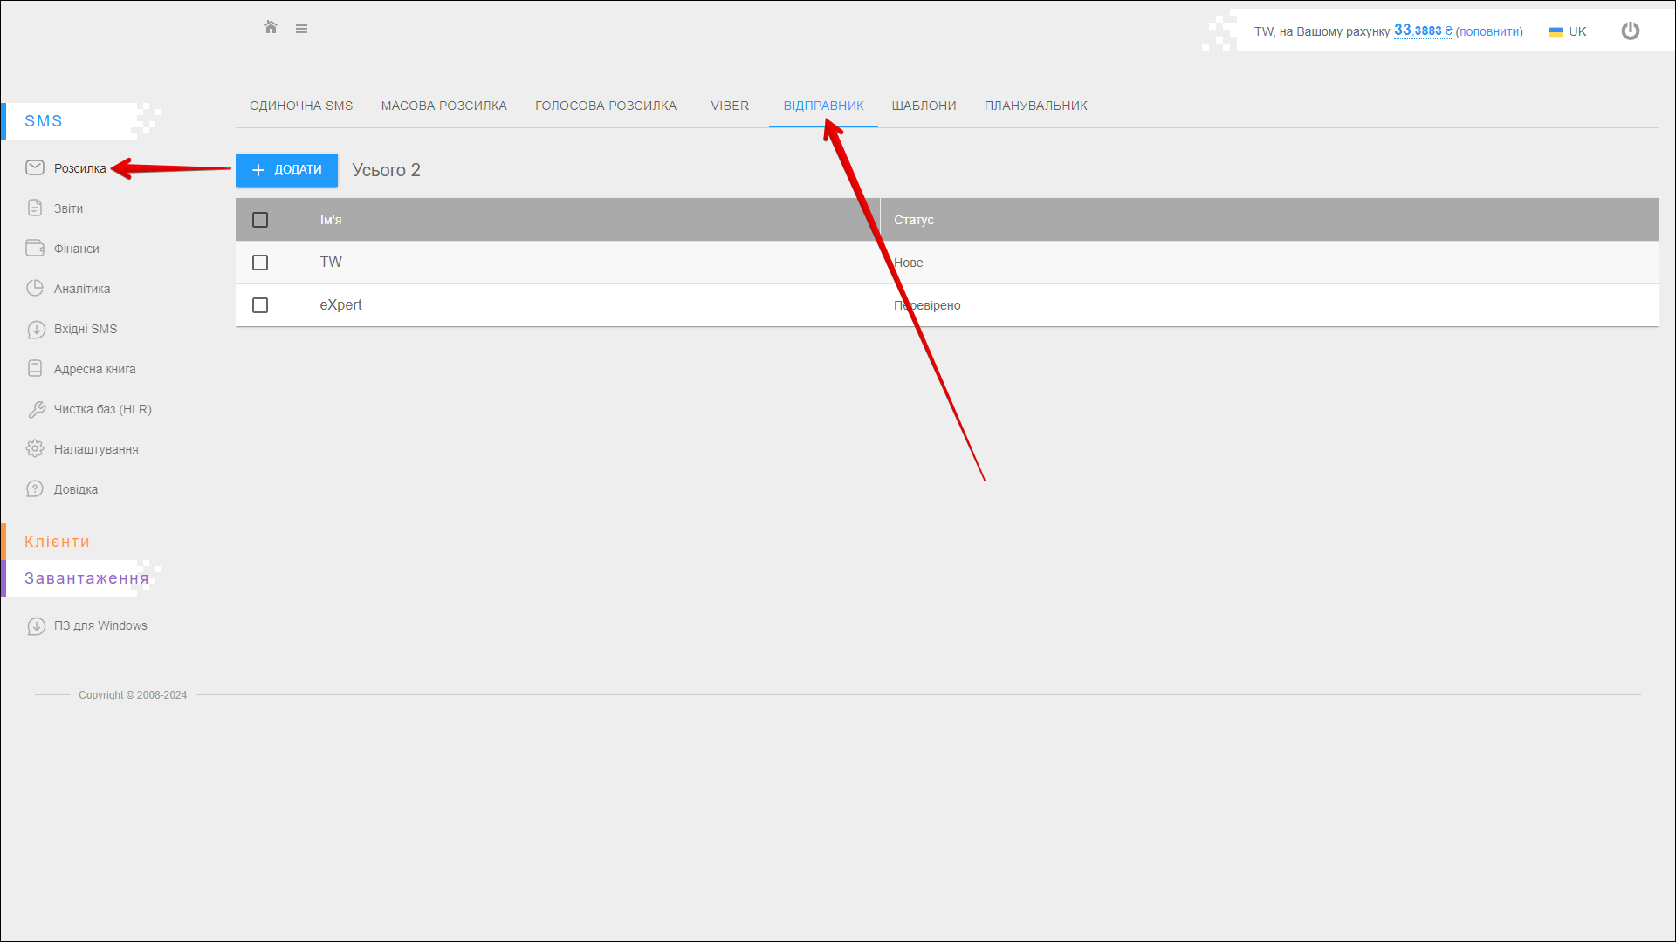1676x942 pixels.
Task: Check the eXpert sender checkbox
Action: 260,305
